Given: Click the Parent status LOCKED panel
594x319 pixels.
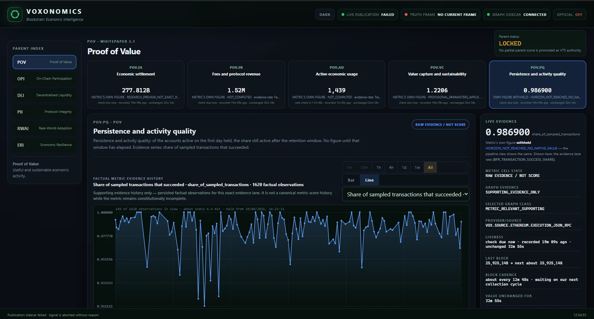Looking at the screenshot, I should (x=540, y=43).
